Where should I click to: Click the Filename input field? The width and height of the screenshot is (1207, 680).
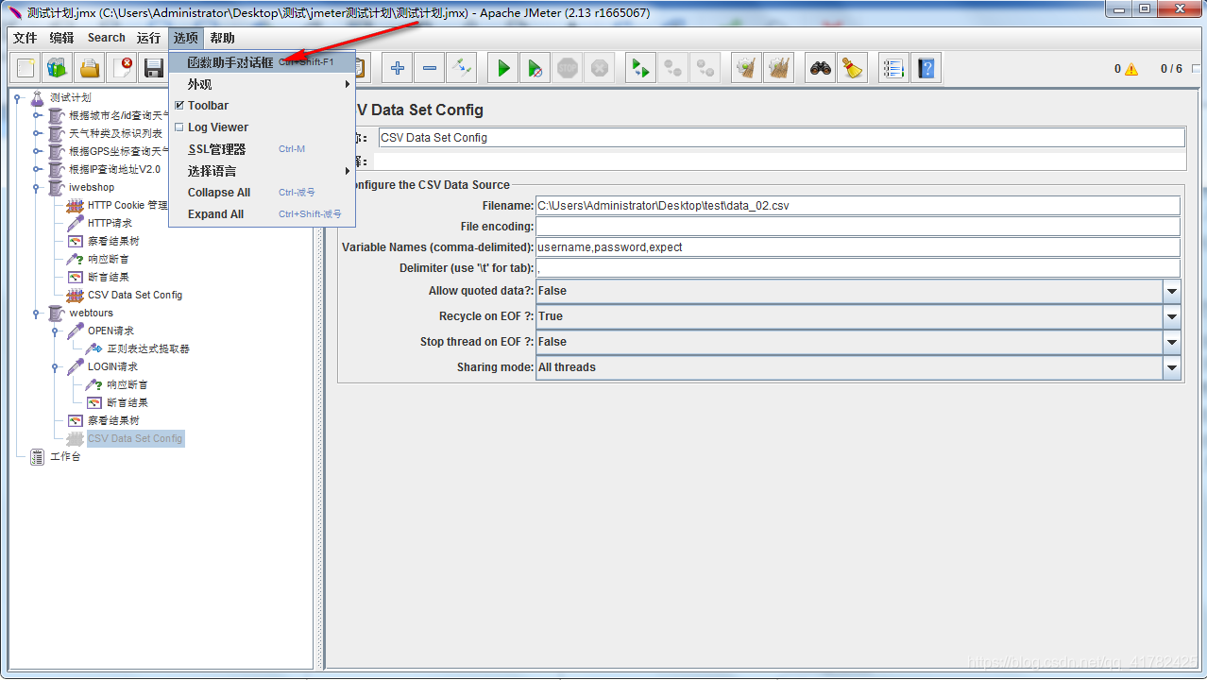[x=858, y=206]
